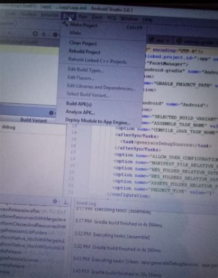Screen dimensions: 218x278
Task: Open the Run menu
Action: click(83, 17)
